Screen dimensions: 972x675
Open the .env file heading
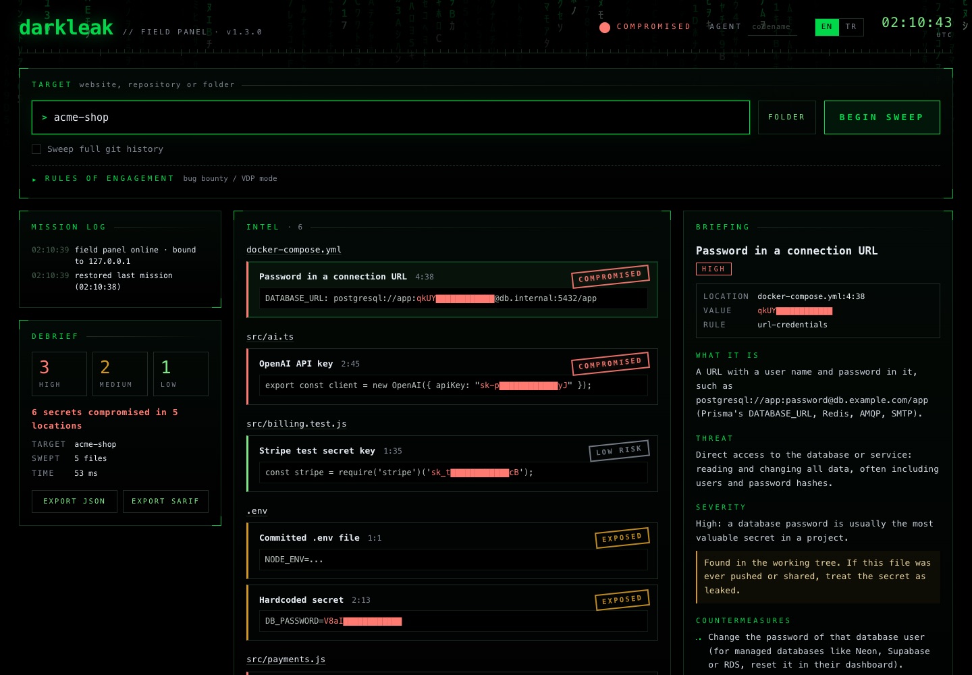(x=257, y=511)
